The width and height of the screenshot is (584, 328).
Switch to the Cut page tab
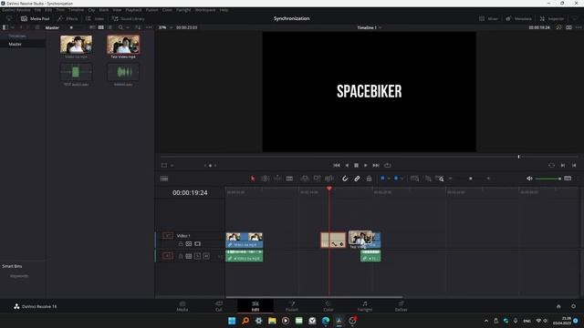coord(219,306)
